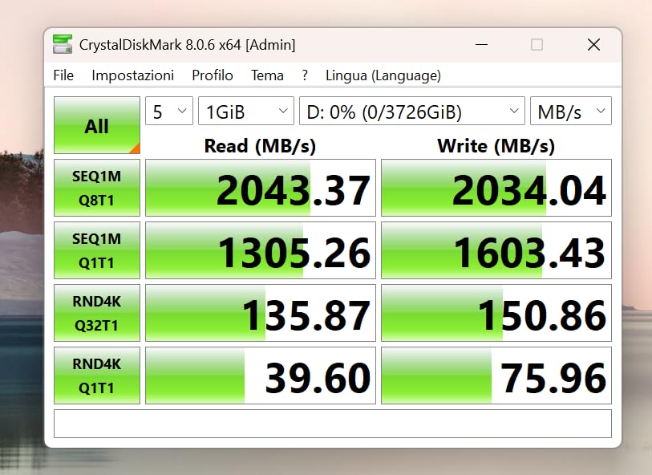The image size is (652, 475).
Task: Open the Impostazioni menu
Action: tap(132, 75)
